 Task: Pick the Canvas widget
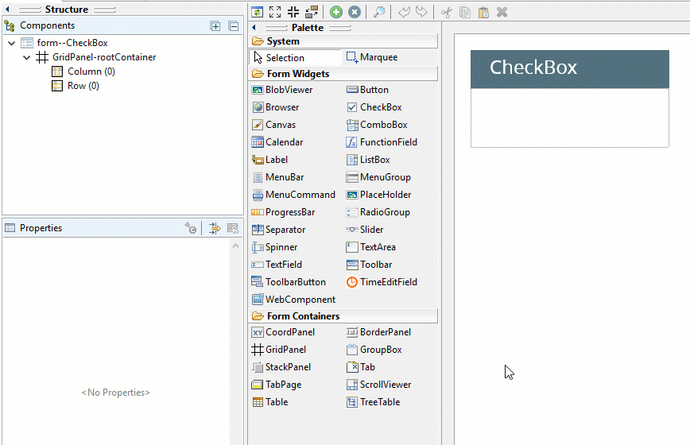(273, 125)
